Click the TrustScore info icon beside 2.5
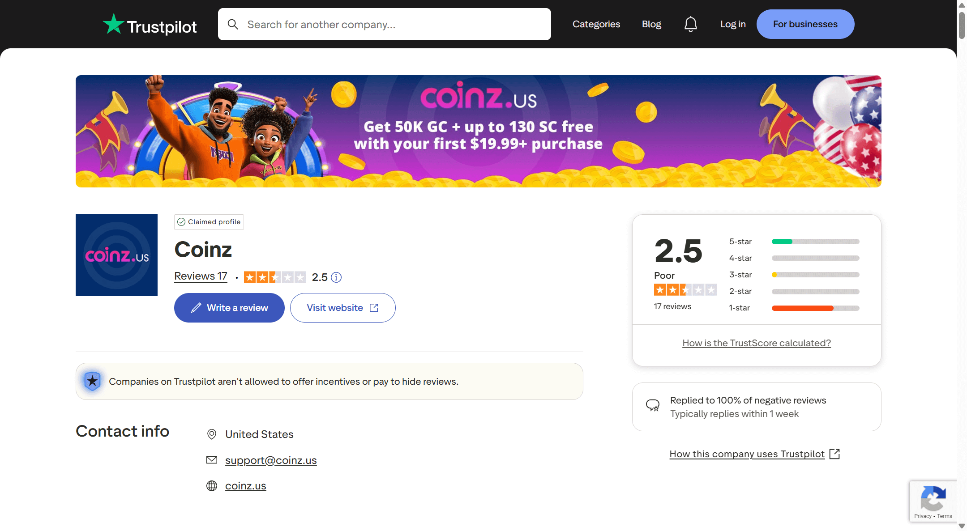 [336, 277]
